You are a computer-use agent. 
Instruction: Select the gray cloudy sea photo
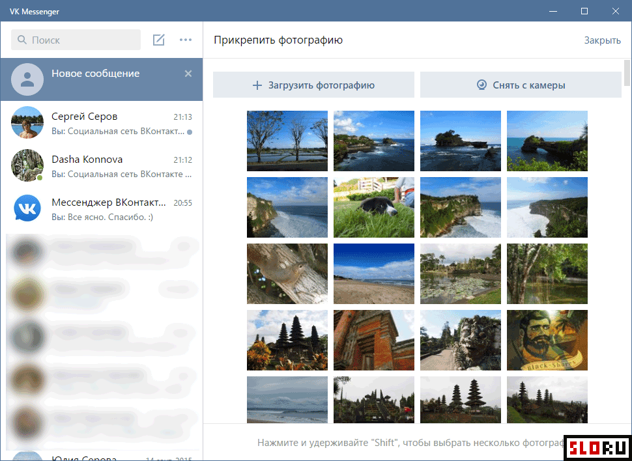287,400
